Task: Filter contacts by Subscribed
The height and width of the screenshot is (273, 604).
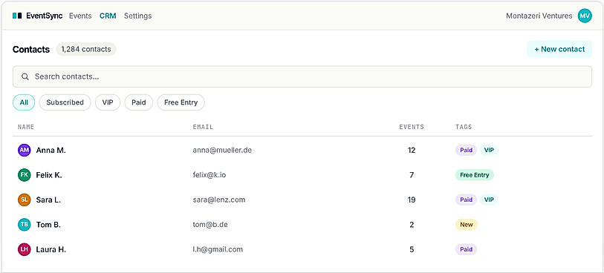Action: 65,102
